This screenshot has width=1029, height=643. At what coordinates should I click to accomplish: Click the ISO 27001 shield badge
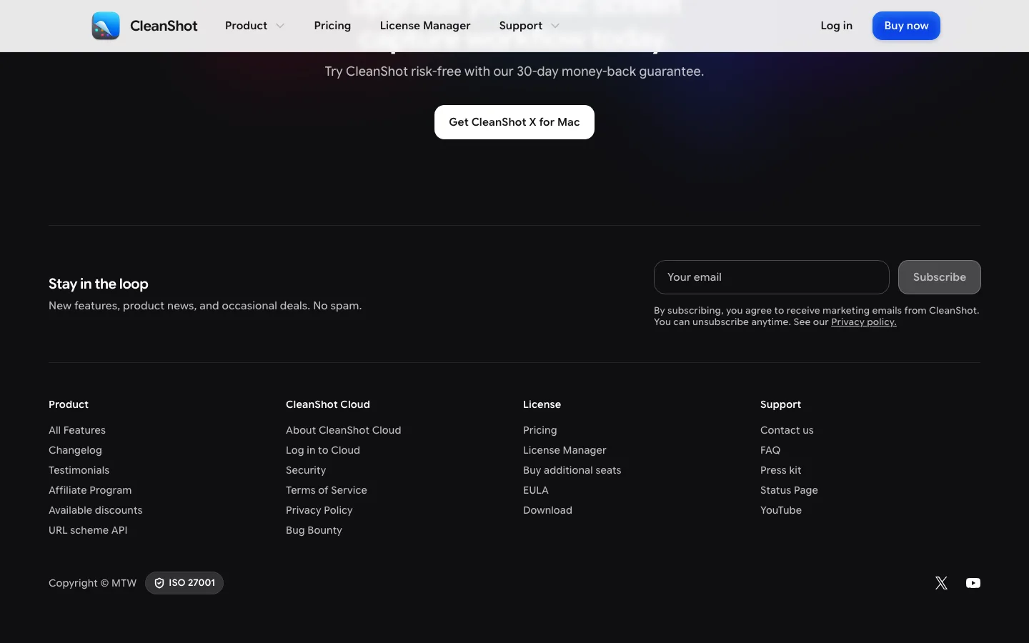pos(184,583)
